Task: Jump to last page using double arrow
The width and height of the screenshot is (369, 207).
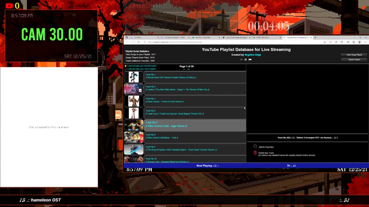Action: coord(189,69)
